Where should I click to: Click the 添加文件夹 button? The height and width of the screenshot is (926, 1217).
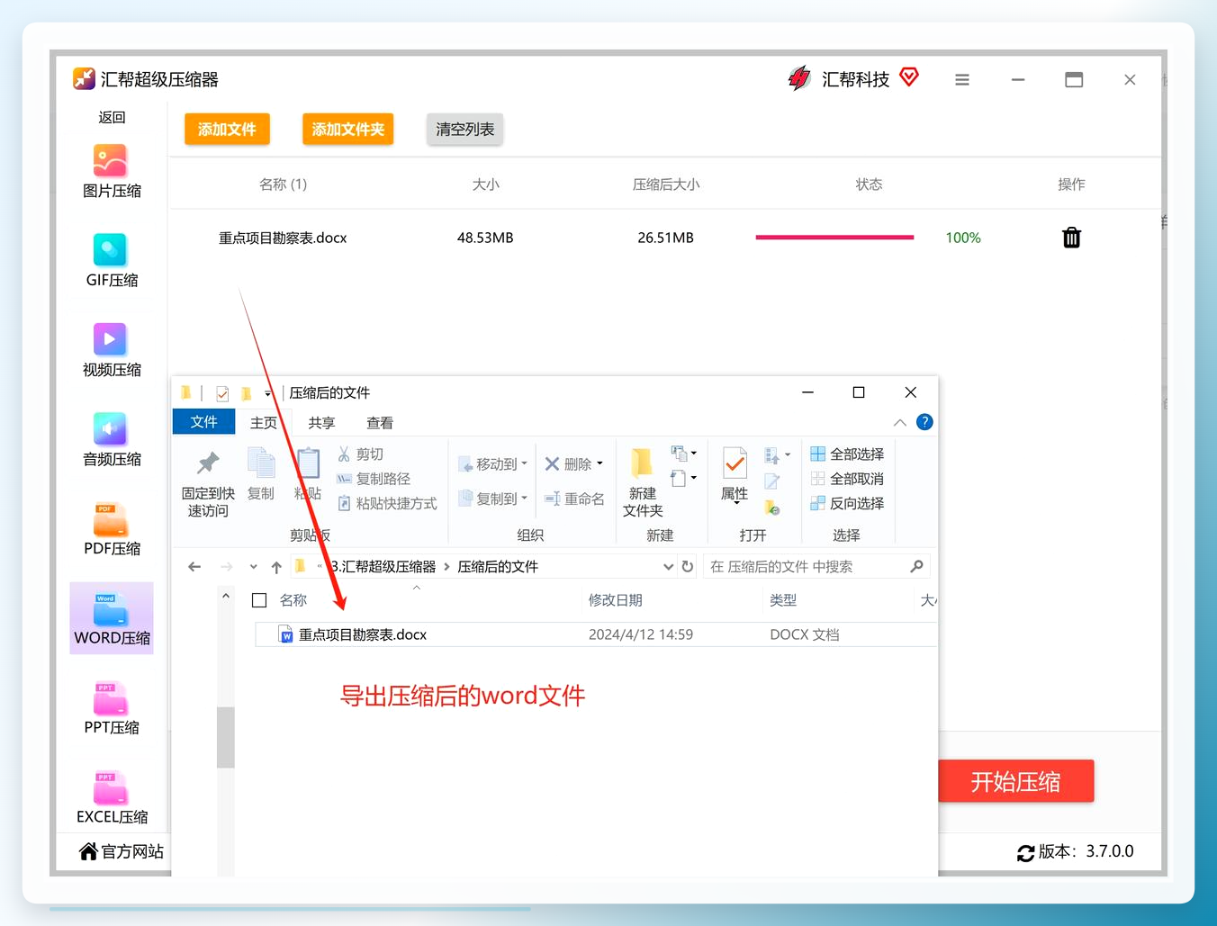point(348,129)
